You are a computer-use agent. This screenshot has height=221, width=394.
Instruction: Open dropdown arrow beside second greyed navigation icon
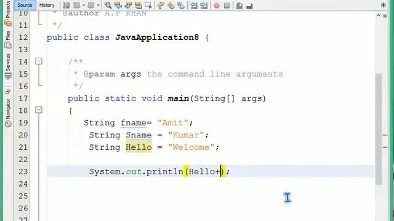point(98,6)
